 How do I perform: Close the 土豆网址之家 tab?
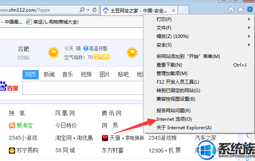(174, 10)
